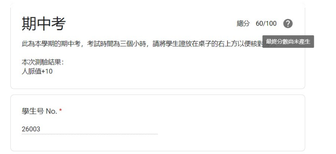Click the red required asterisk
The height and width of the screenshot is (154, 336).
60,110
